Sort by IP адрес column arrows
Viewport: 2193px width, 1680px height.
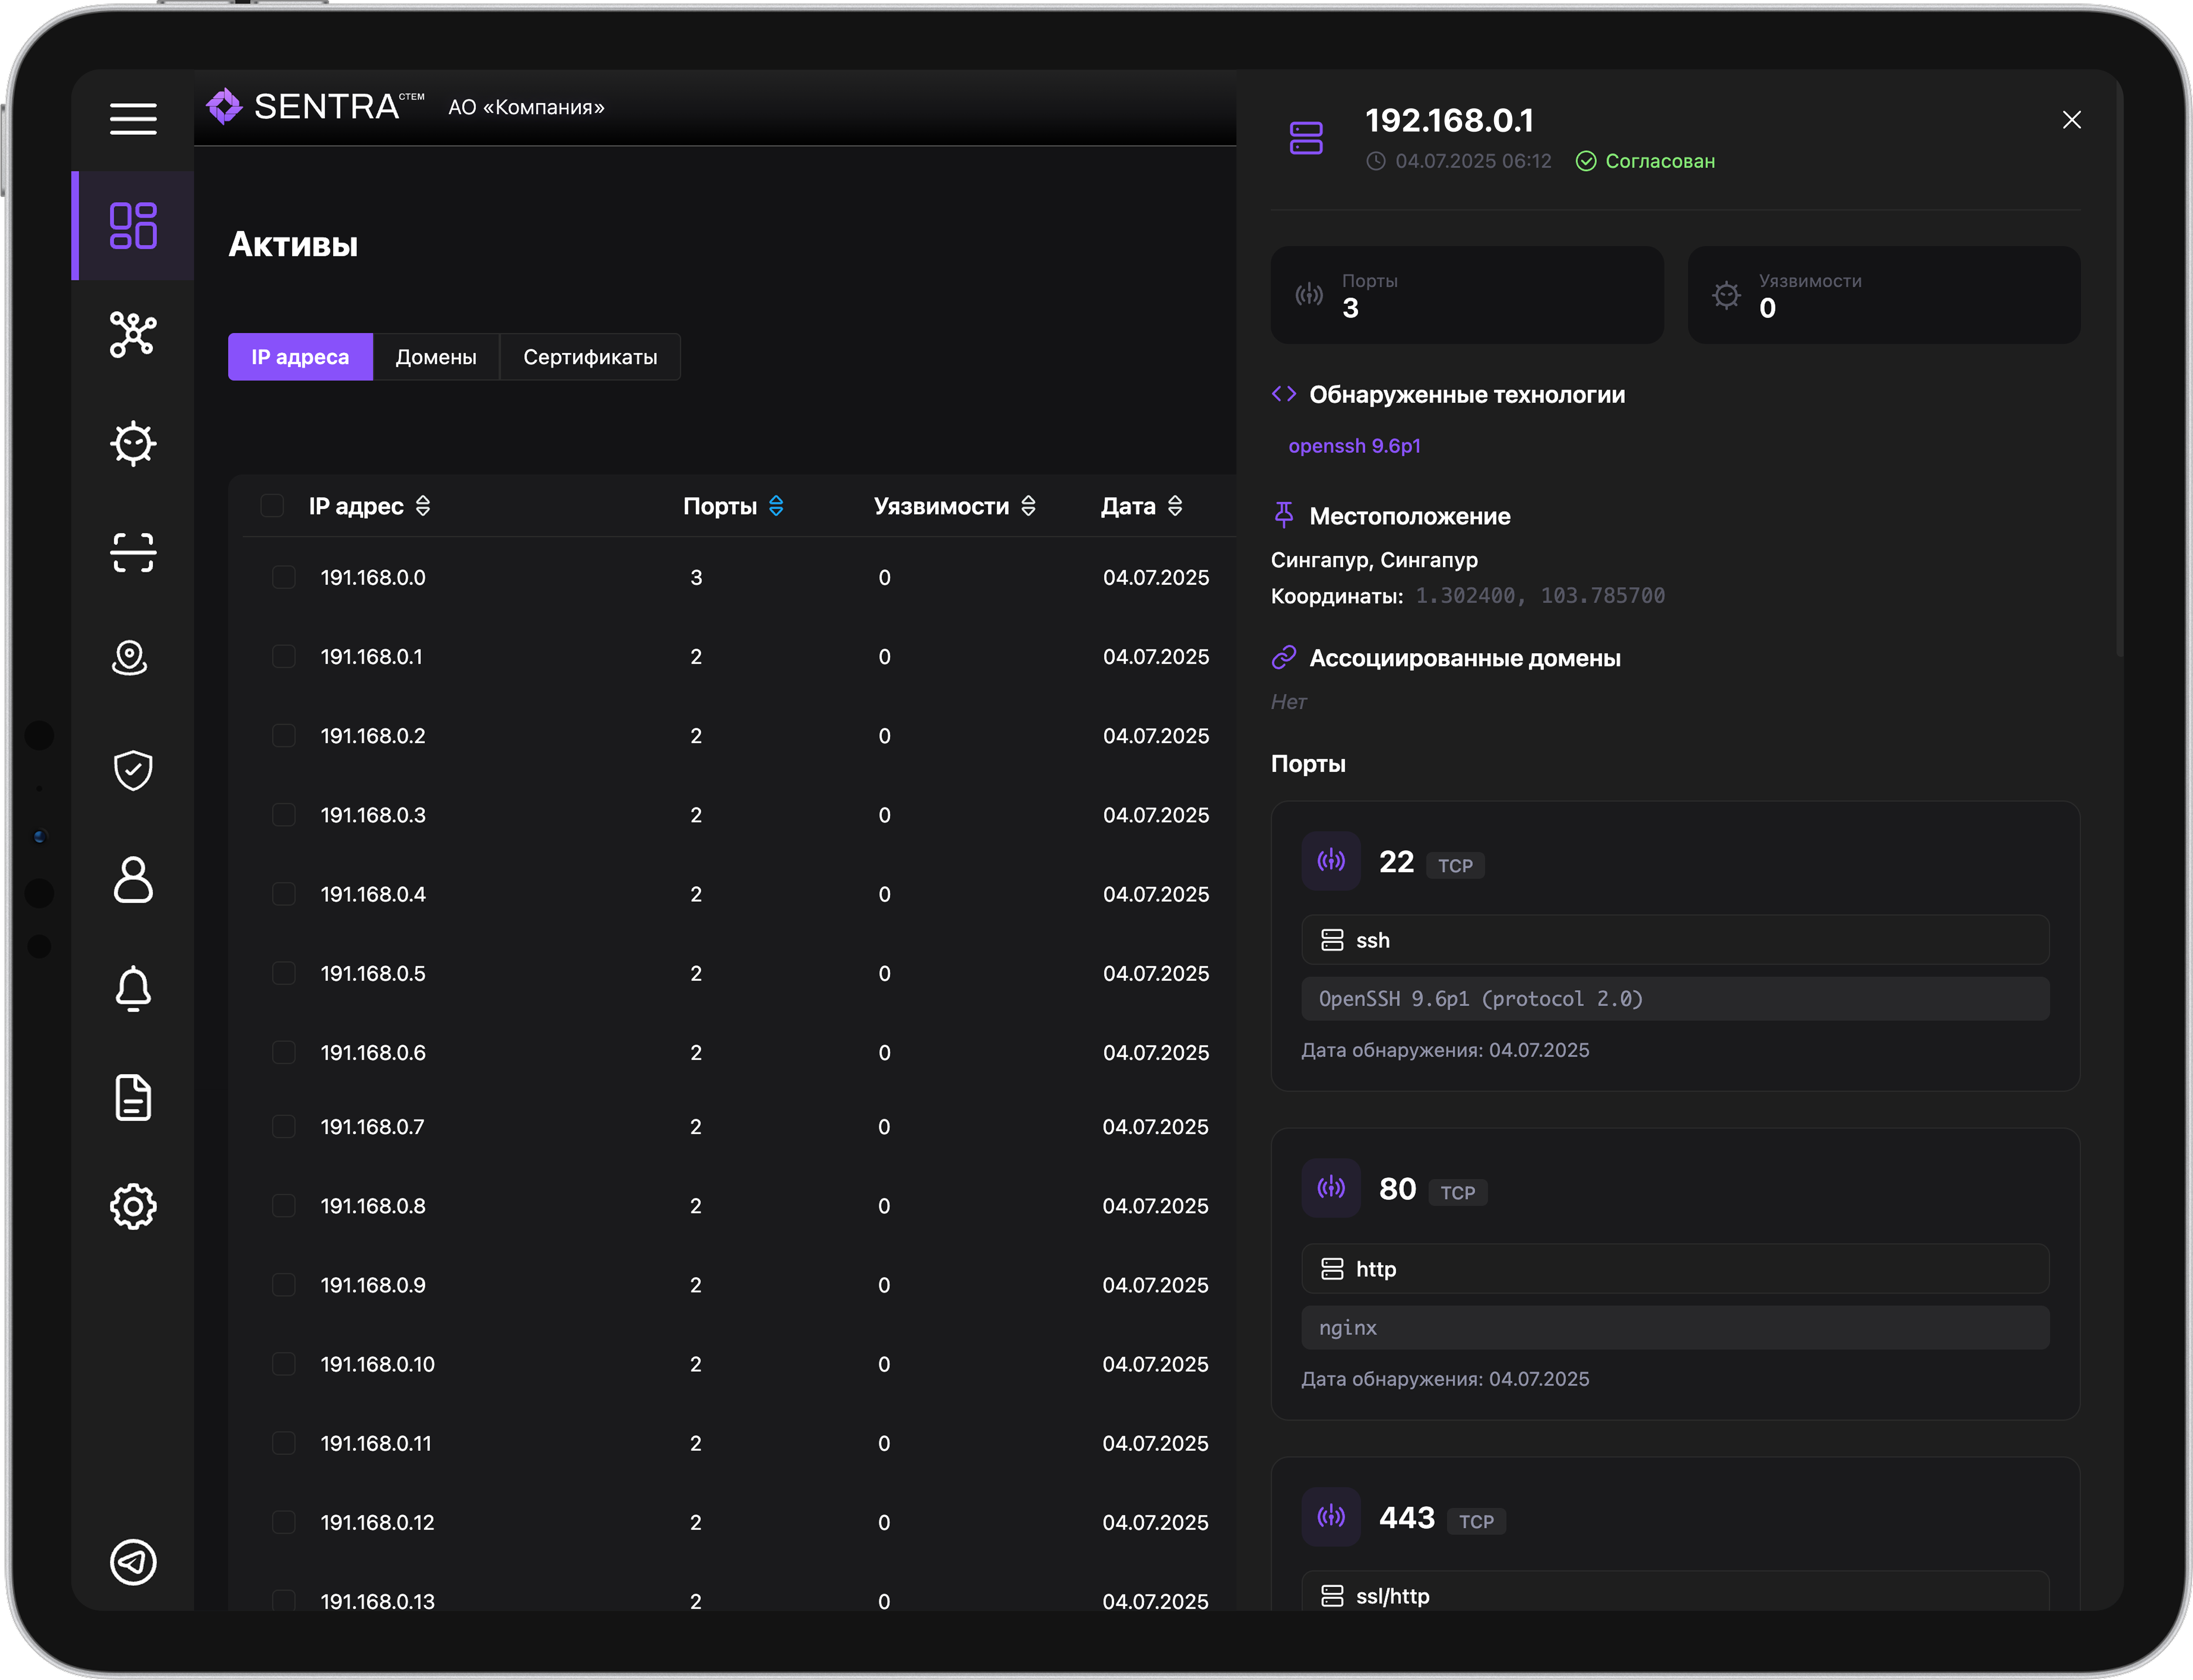423,506
